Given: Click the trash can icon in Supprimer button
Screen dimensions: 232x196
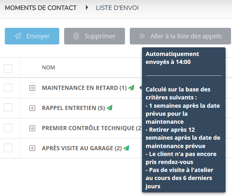Looking at the screenshot, I should click(x=76, y=36).
